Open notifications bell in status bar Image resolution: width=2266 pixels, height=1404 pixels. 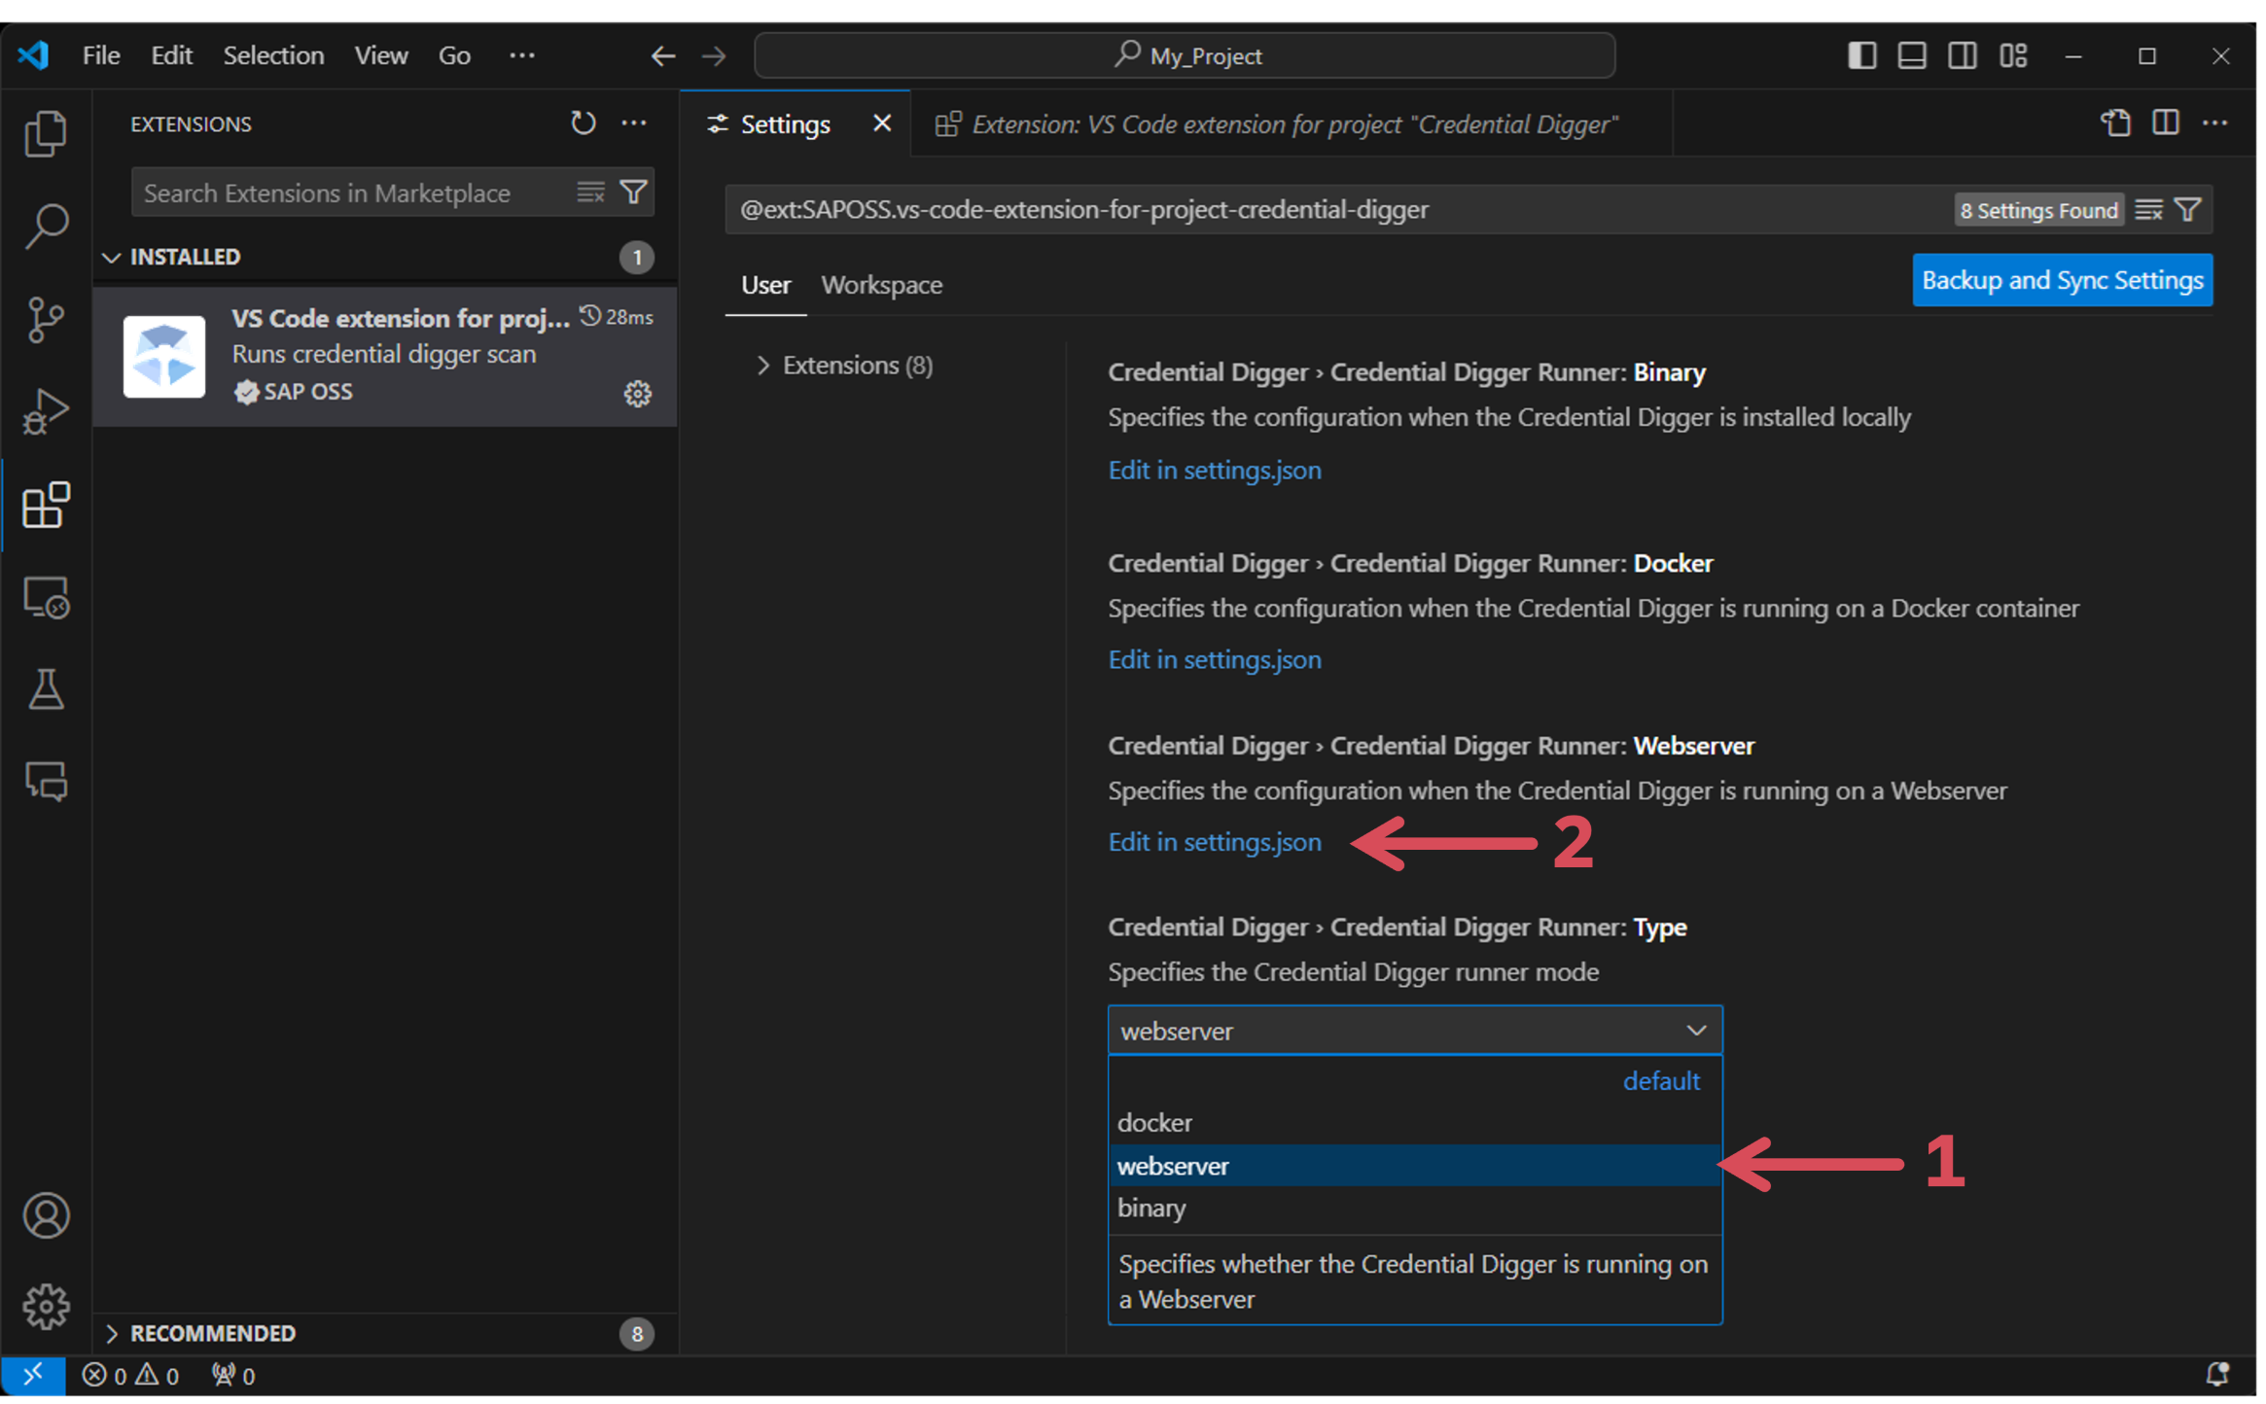click(2217, 1375)
